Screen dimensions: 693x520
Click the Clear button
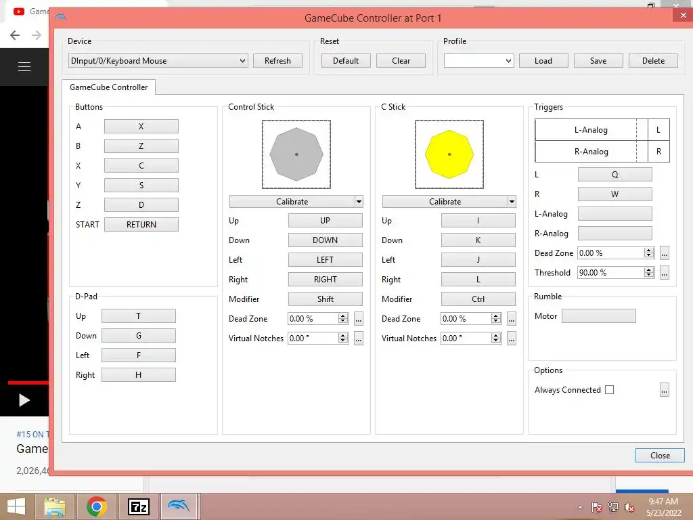(x=401, y=60)
